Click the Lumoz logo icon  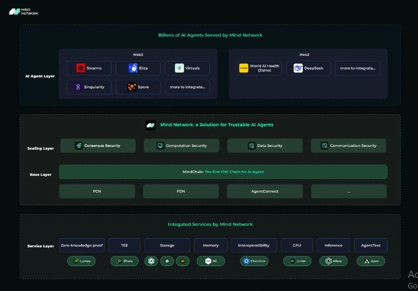pyautogui.click(x=76, y=261)
